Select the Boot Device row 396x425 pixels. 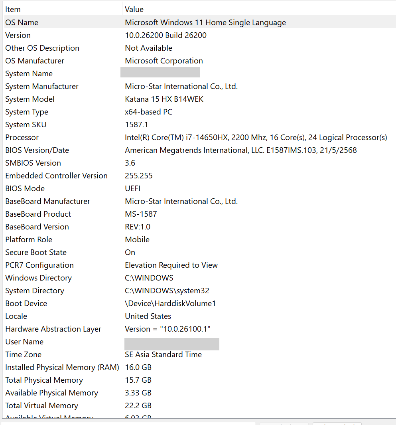pyautogui.click(x=200, y=303)
